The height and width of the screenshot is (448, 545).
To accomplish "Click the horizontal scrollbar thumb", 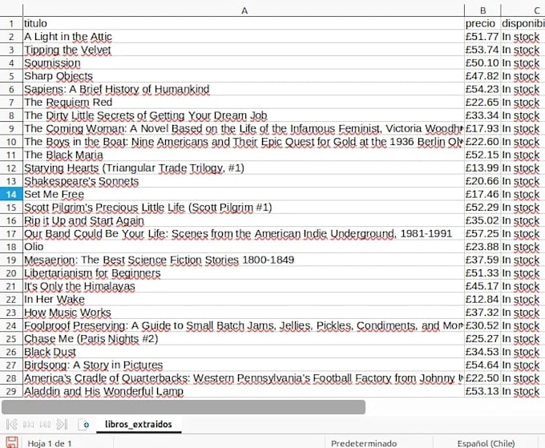I will tap(184, 407).
